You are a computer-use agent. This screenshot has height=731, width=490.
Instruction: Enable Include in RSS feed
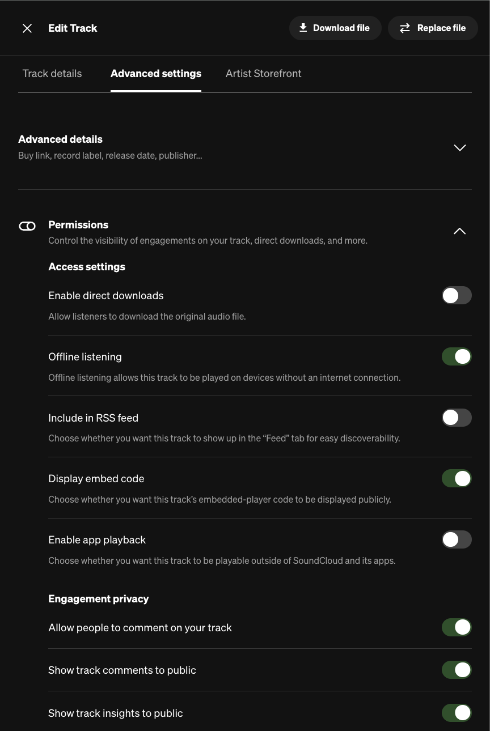457,418
